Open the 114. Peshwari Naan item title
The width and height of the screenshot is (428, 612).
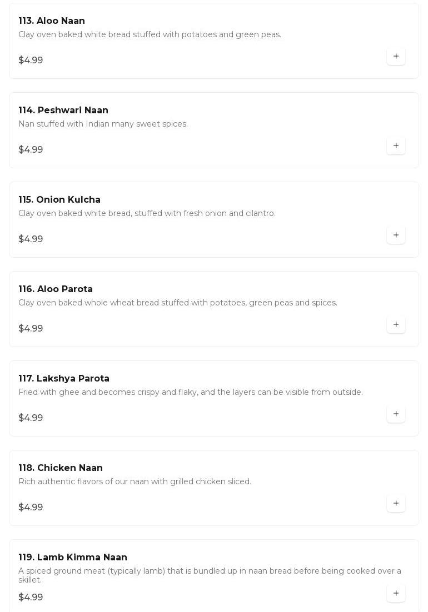pos(63,111)
